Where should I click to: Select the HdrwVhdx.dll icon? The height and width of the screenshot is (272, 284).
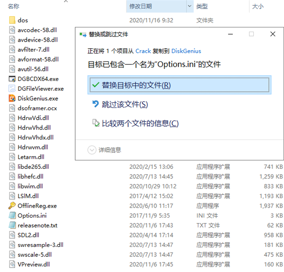point(12,137)
